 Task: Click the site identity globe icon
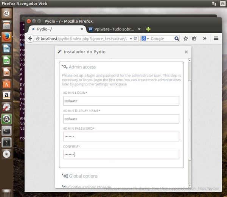(37, 39)
